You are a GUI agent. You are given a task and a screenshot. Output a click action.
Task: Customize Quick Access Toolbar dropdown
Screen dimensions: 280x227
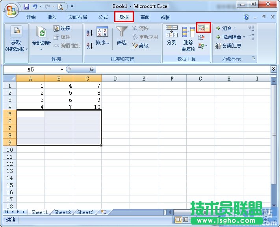click(72, 6)
